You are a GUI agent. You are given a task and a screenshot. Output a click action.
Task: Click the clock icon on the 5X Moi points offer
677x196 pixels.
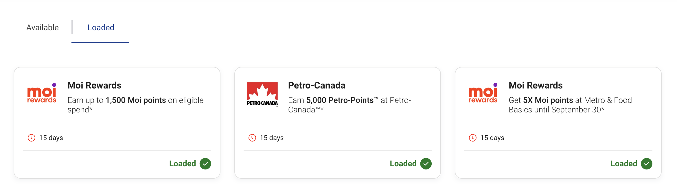click(473, 138)
